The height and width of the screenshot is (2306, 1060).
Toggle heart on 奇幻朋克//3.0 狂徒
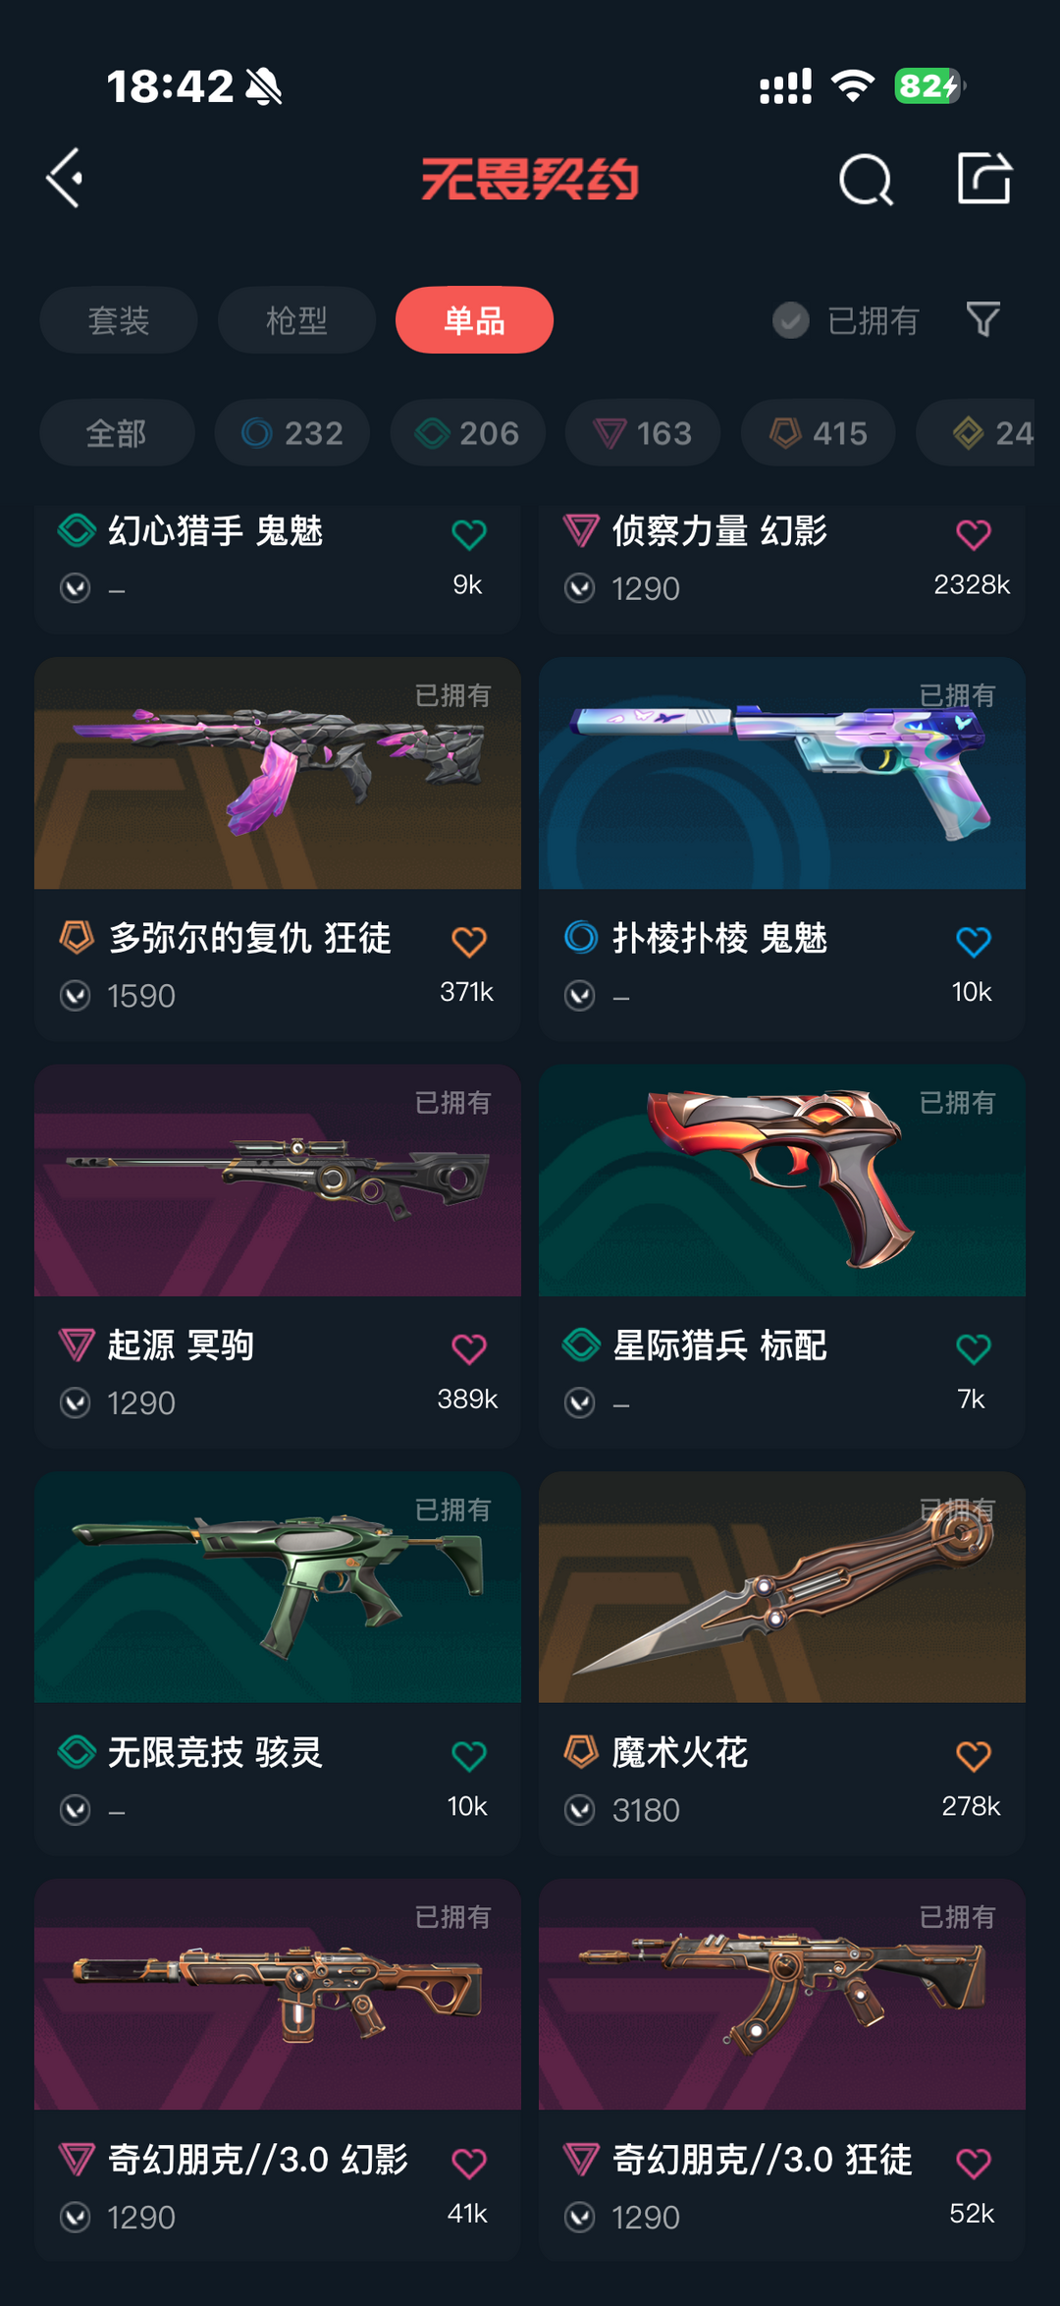pos(974,2163)
